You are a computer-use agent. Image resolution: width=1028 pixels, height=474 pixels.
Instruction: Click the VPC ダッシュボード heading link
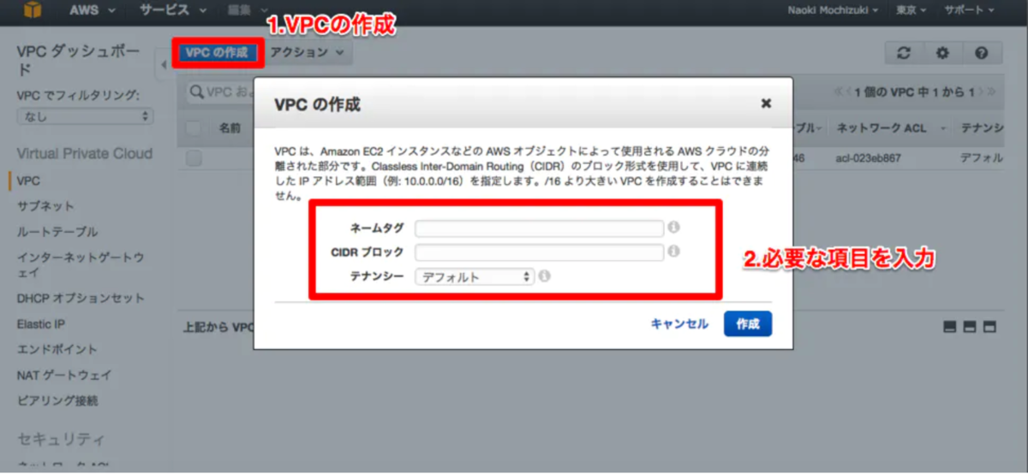tap(78, 60)
